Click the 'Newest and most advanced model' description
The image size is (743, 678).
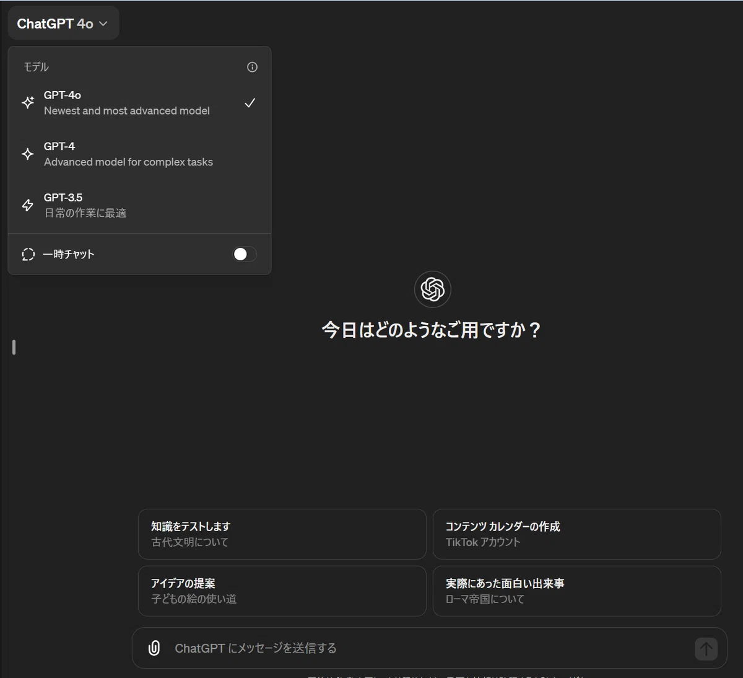[127, 111]
